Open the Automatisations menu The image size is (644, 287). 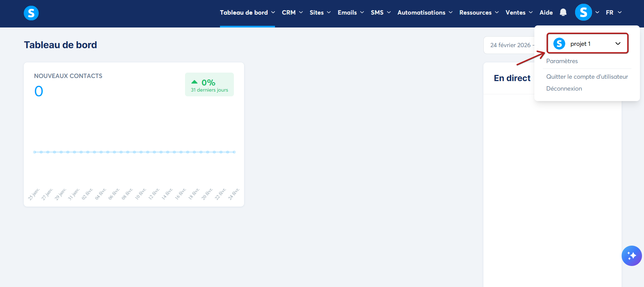[x=425, y=13]
